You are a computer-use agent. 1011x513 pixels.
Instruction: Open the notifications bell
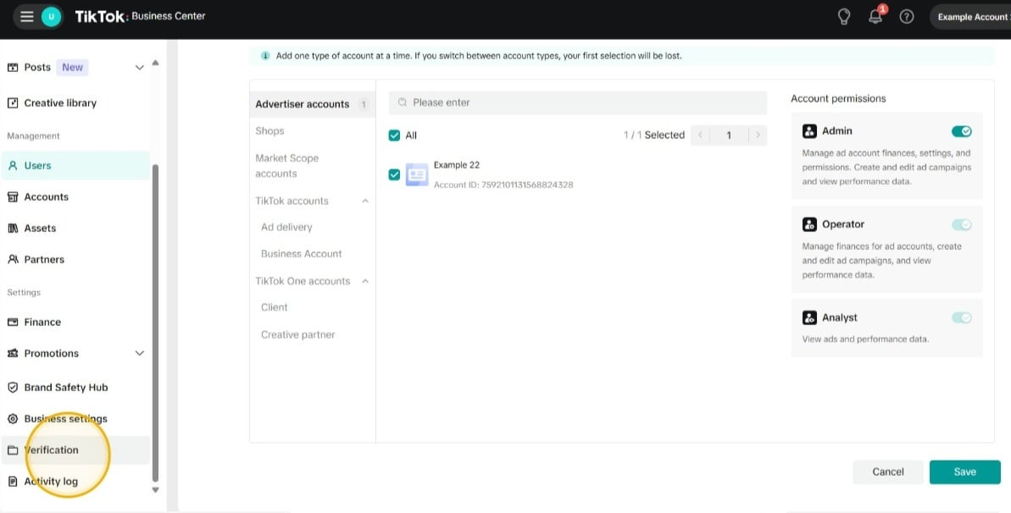[x=875, y=17]
